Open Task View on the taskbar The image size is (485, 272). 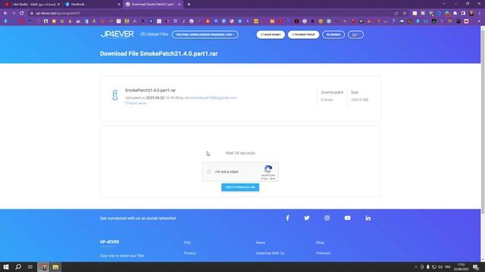(x=30, y=267)
